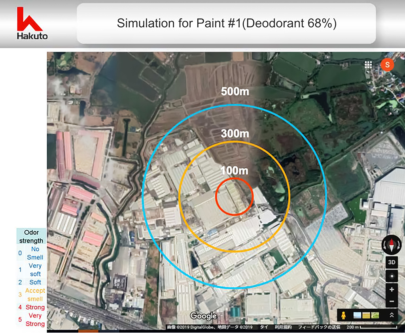Open the Google apps grid icon
Image resolution: width=405 pixels, height=333 pixels.
pyautogui.click(x=368, y=65)
